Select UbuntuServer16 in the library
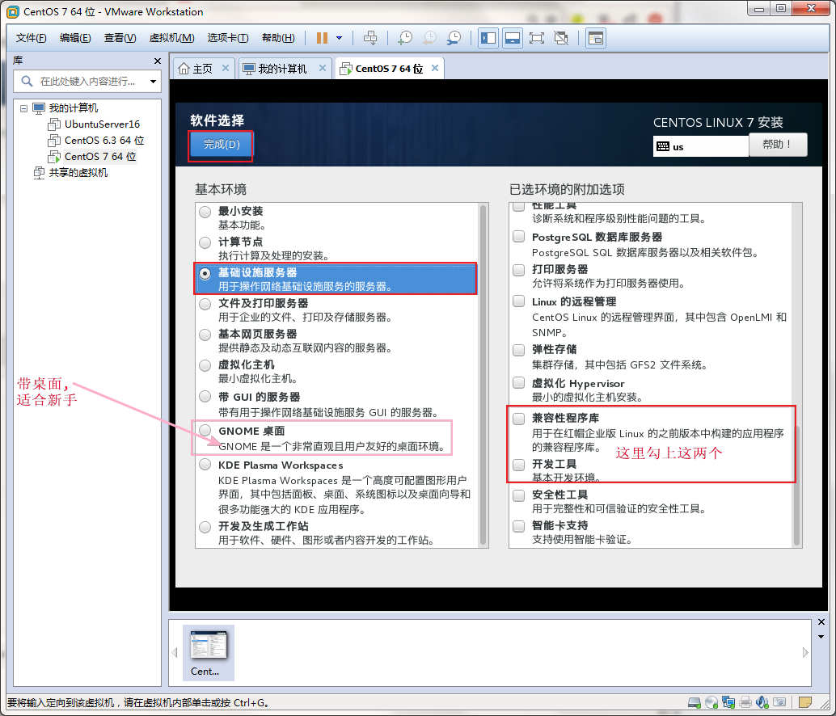Viewport: 836px width, 716px height. [102, 124]
